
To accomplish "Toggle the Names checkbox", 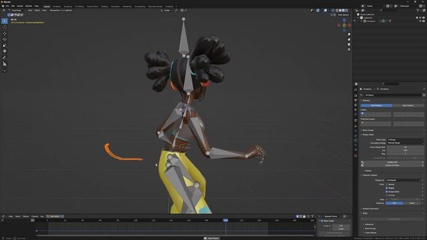I will pyautogui.click(x=386, y=185).
